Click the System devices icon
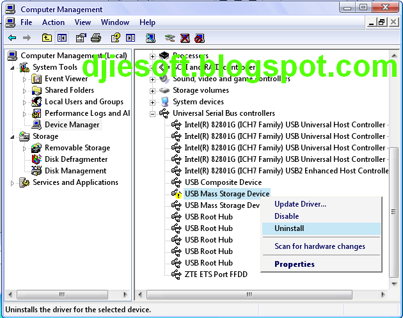Viewport: 403px width, 318px height. 164,102
